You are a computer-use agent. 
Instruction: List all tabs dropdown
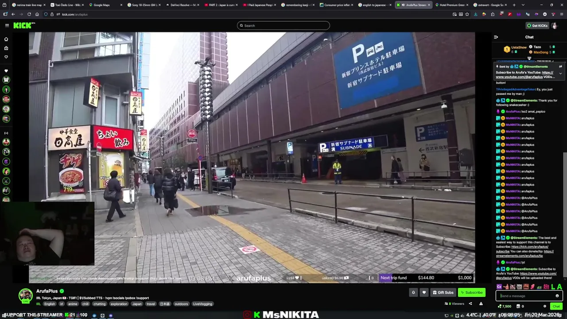(523, 5)
